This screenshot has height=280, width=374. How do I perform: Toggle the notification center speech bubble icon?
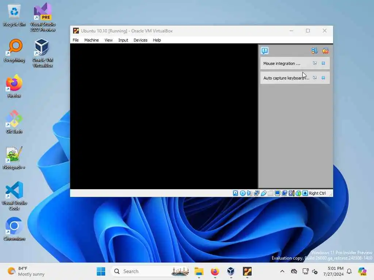point(265,51)
